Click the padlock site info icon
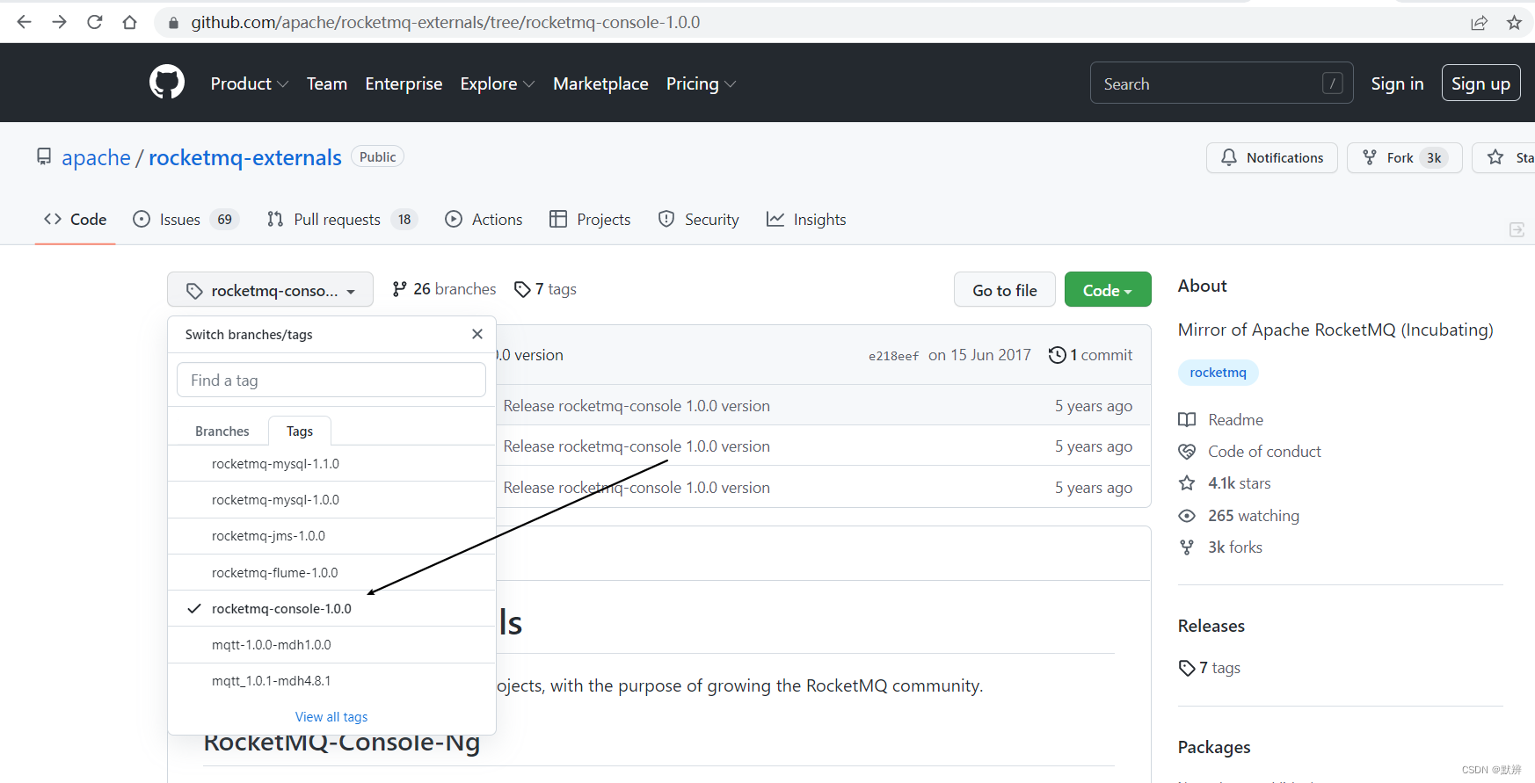Image resolution: width=1535 pixels, height=783 pixels. pyautogui.click(x=173, y=23)
